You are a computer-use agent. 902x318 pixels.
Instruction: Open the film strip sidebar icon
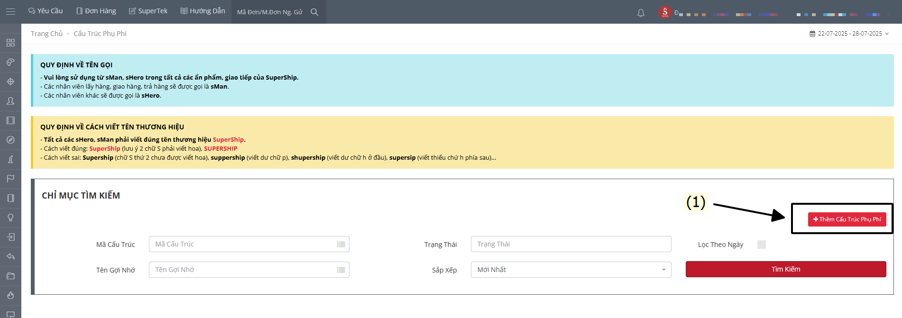tap(10, 120)
